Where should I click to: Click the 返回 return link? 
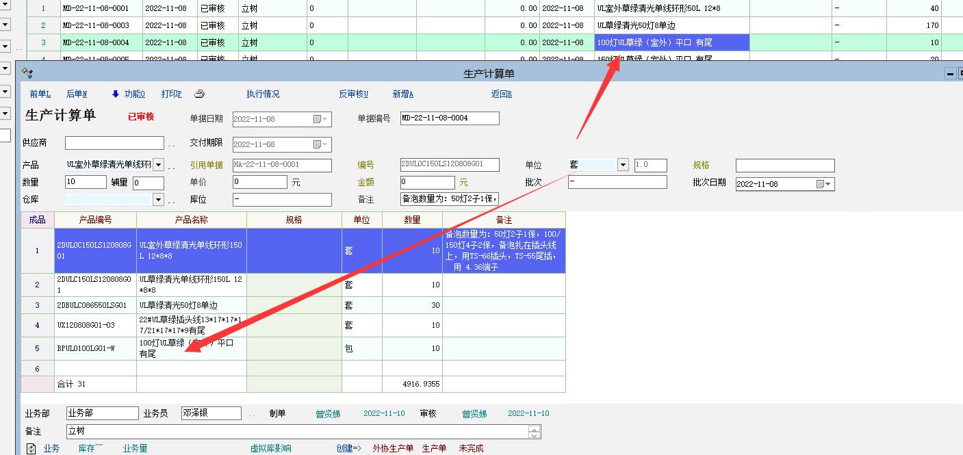501,94
